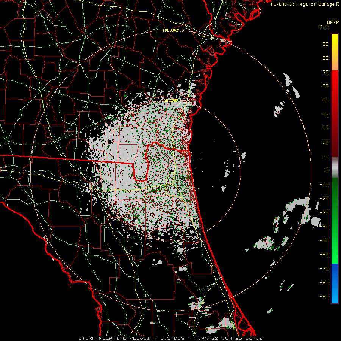The height and width of the screenshot is (341, 341).
Task: Click the legend value -70
Action: (324, 269)
